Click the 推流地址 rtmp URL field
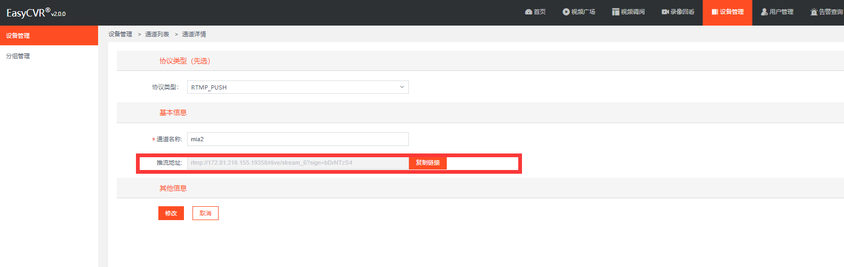Image resolution: width=844 pixels, height=267 pixels. (x=298, y=163)
